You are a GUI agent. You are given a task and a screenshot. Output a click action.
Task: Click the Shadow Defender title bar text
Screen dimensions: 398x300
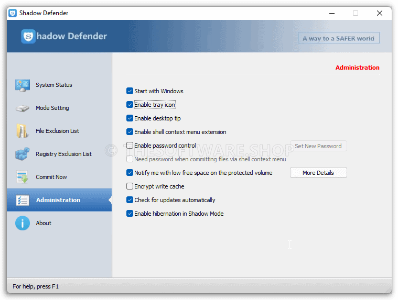pos(44,13)
